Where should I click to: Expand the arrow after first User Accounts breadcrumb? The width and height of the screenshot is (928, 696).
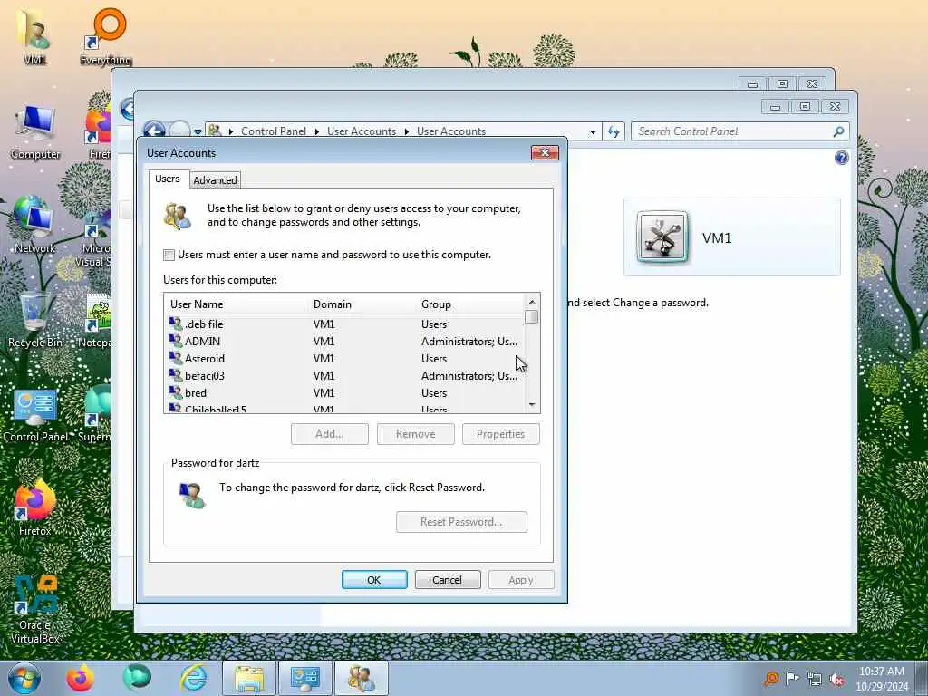click(x=407, y=131)
